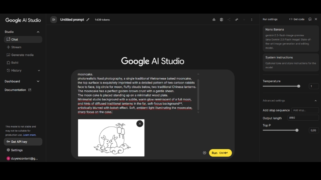The height and width of the screenshot is (180, 321).
Task: Select Chat in the sidebar
Action: (x=23, y=39)
